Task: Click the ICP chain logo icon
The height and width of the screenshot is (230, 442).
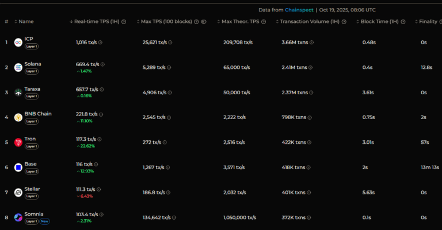Action: point(18,43)
